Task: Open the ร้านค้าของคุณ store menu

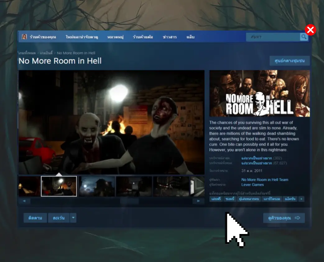Action: pos(43,37)
